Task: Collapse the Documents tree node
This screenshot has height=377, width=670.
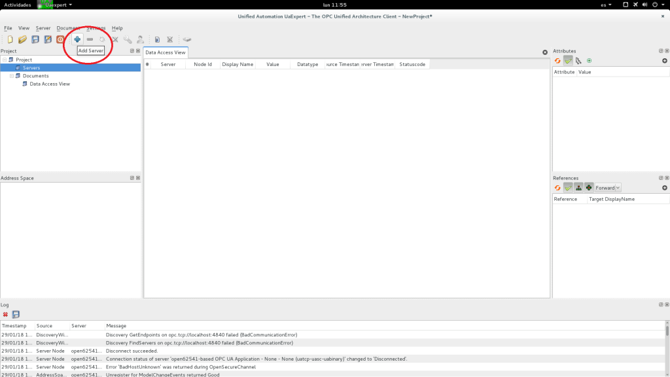Action: point(12,76)
